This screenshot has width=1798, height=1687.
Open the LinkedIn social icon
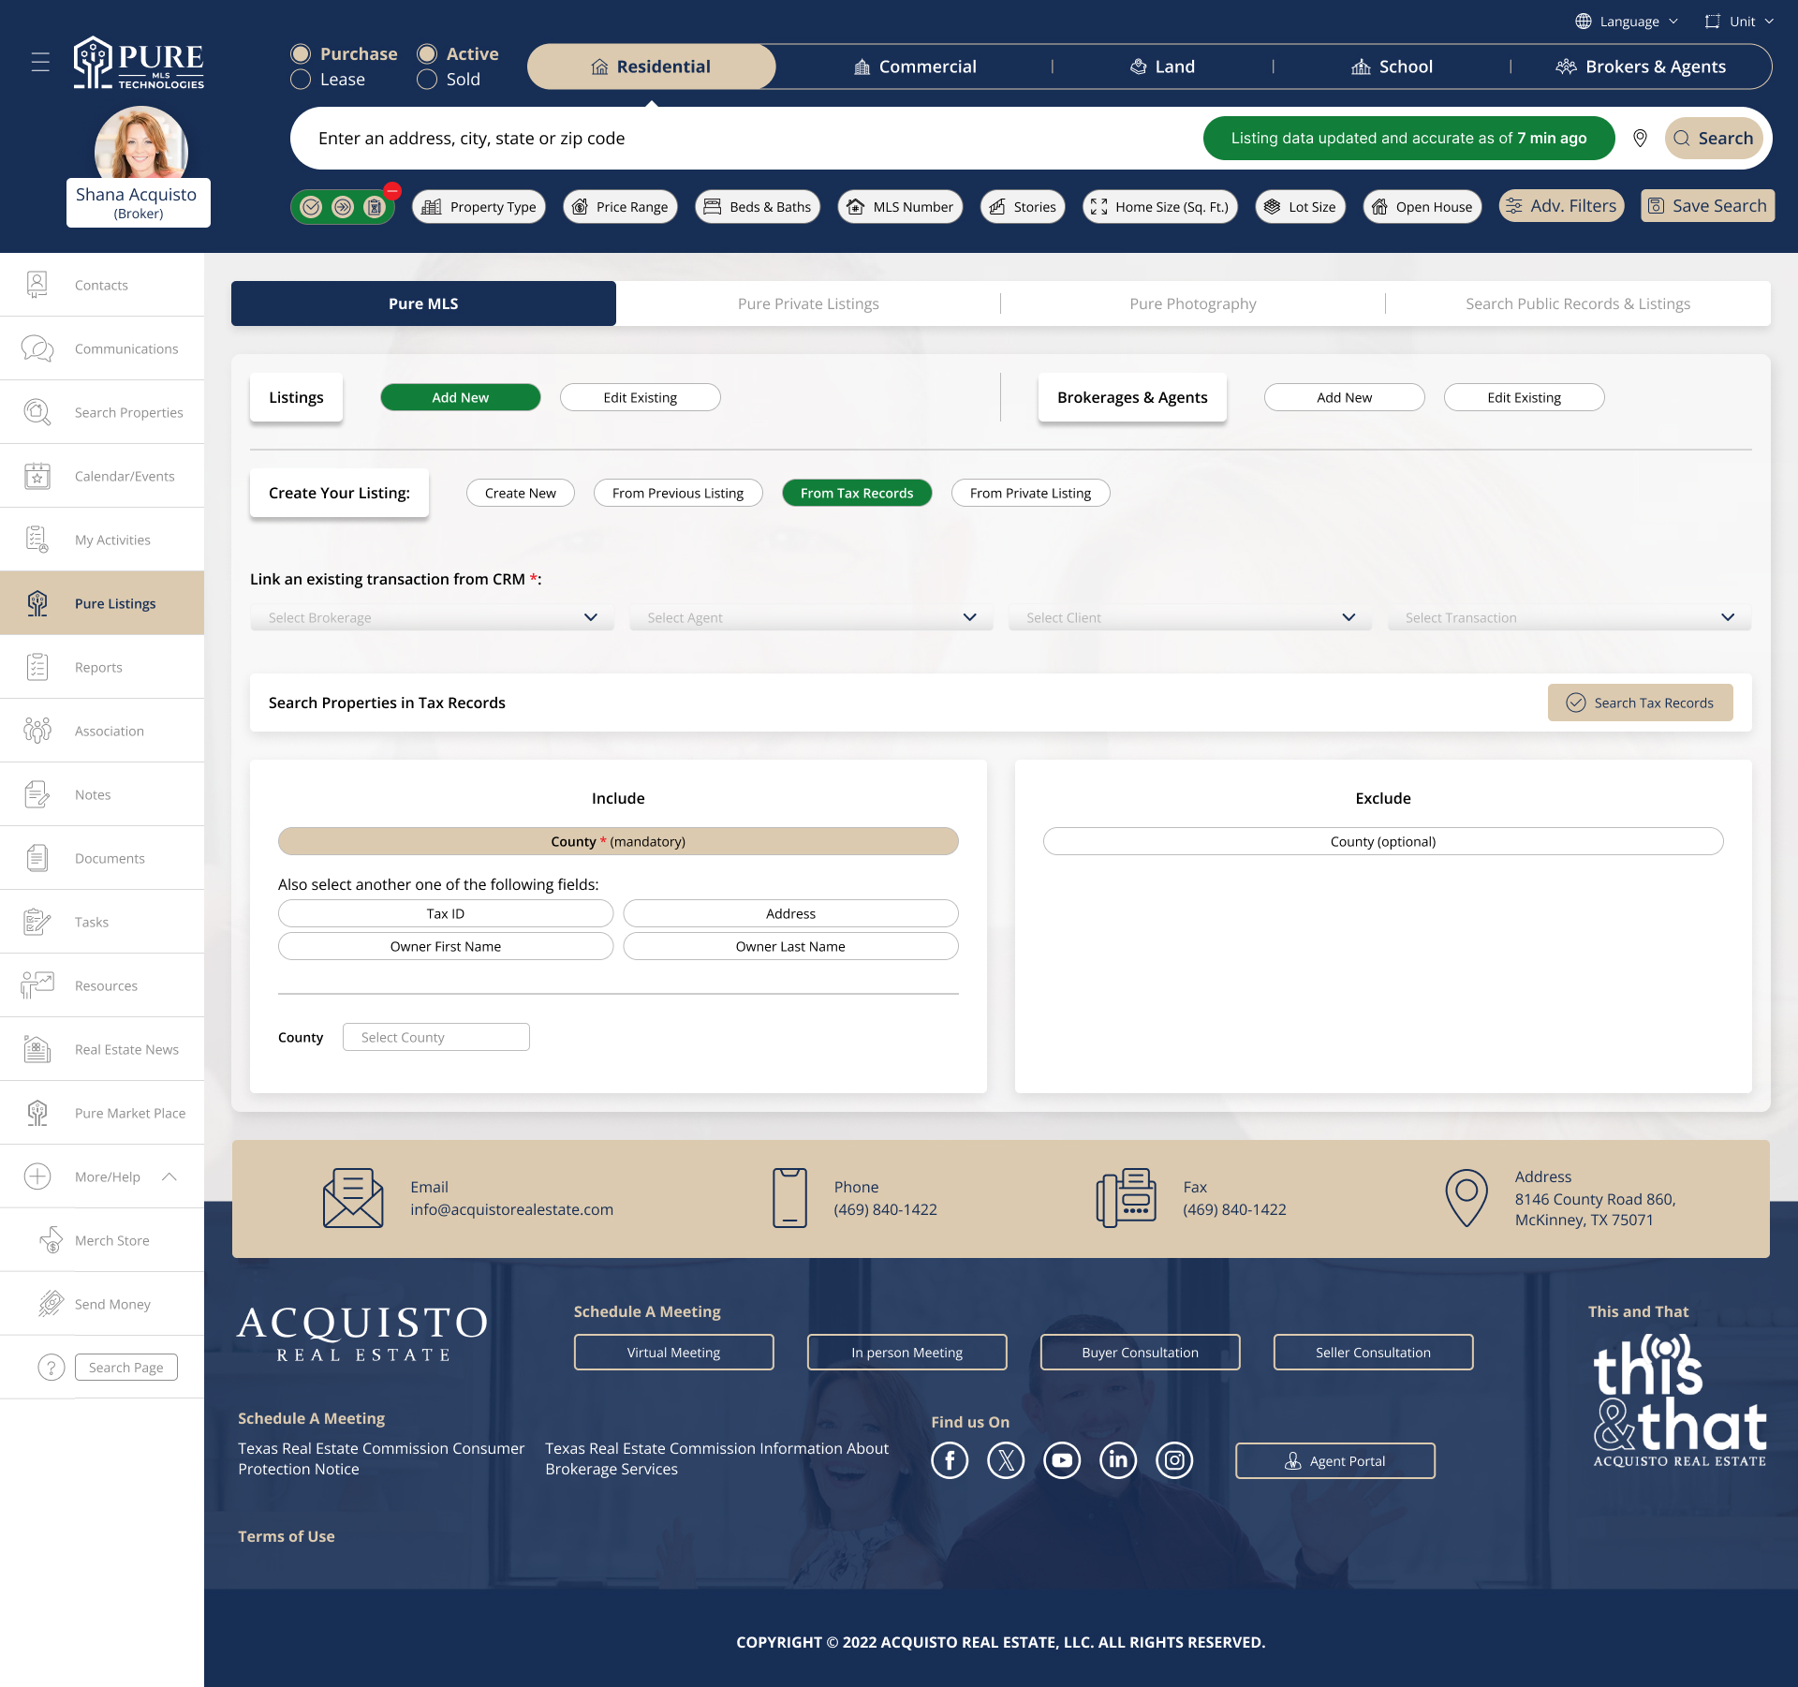(x=1118, y=1460)
